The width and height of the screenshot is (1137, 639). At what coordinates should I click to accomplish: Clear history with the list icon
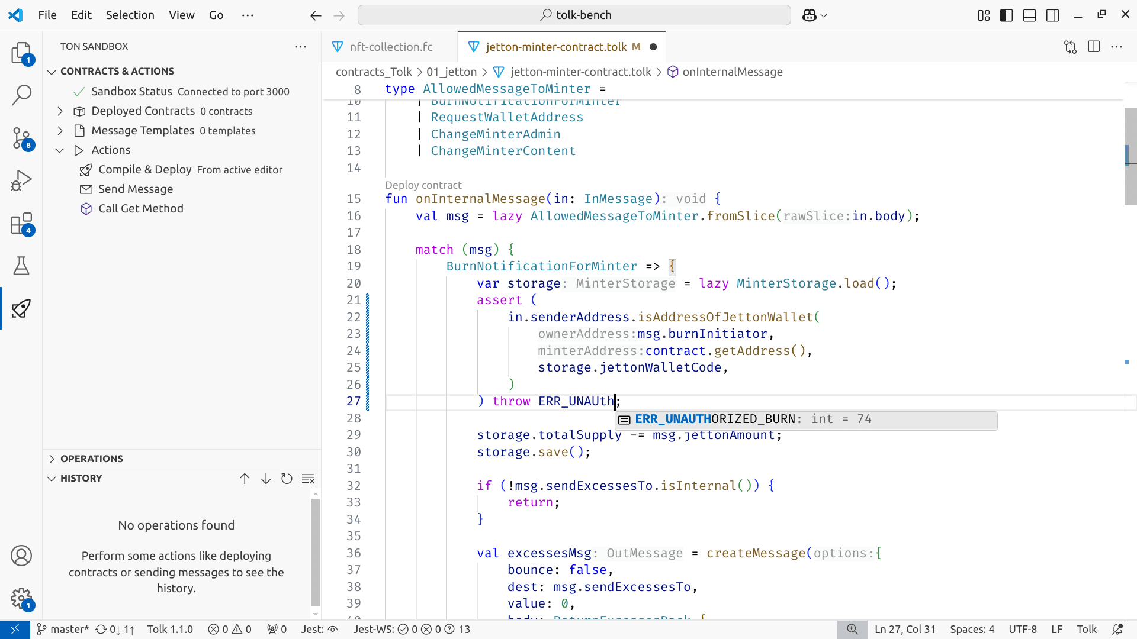(309, 479)
